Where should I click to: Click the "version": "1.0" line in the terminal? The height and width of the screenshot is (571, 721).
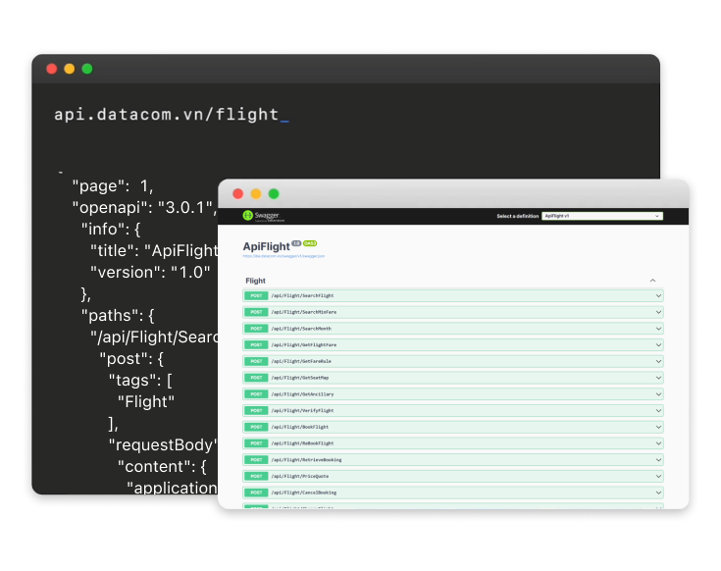coord(150,272)
